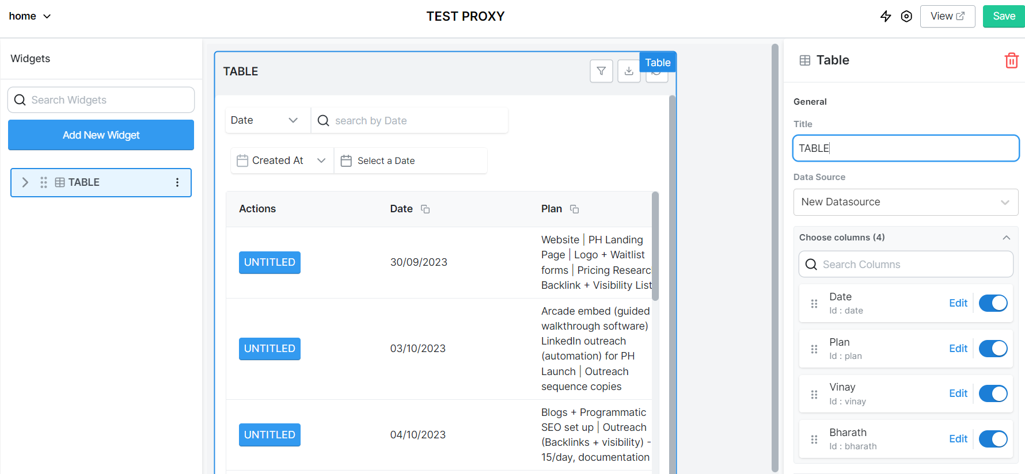Click the download icon on table header

[629, 71]
